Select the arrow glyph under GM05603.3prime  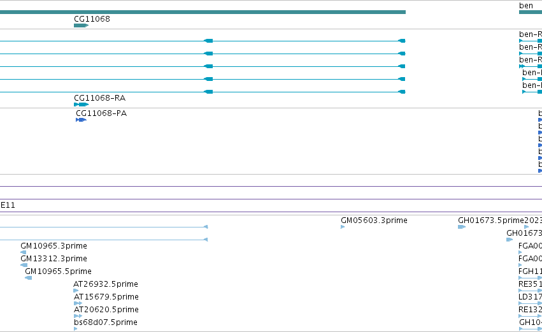tap(343, 227)
